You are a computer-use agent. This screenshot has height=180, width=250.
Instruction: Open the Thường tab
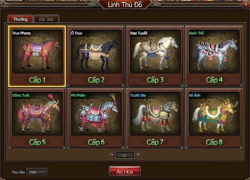click(20, 19)
